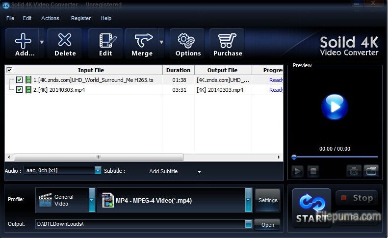Open the Output folder path dropdown

point(248,224)
